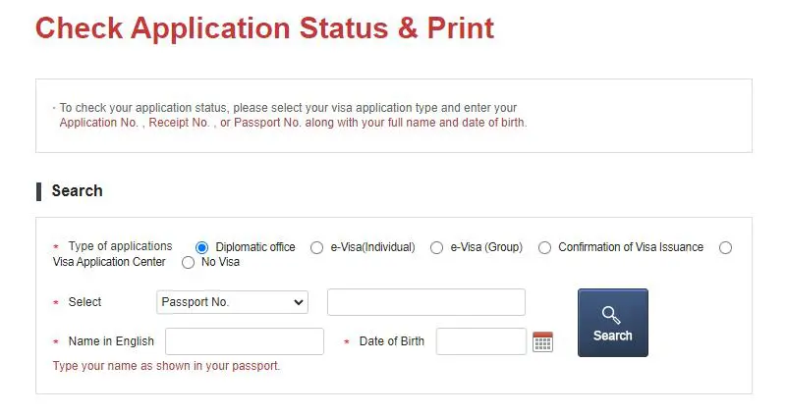This screenshot has width=786, height=415.
Task: Choose the e-Visa(Individual) application type
Action: (316, 247)
